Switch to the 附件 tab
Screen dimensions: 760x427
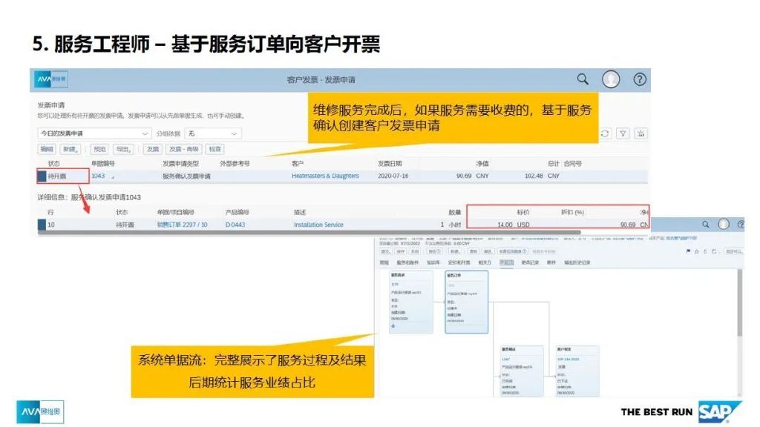551,262
